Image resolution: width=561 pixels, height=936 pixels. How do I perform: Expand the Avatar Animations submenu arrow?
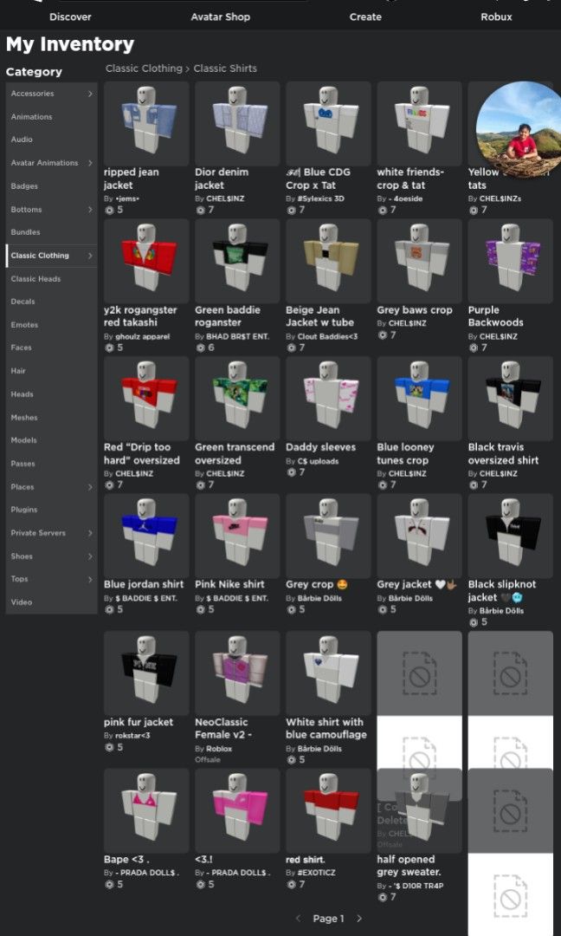pyautogui.click(x=90, y=163)
